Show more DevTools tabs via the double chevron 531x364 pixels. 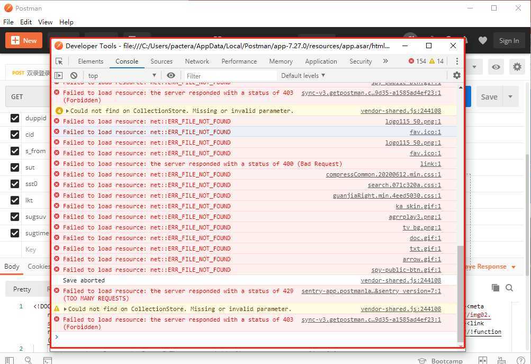tap(385, 61)
